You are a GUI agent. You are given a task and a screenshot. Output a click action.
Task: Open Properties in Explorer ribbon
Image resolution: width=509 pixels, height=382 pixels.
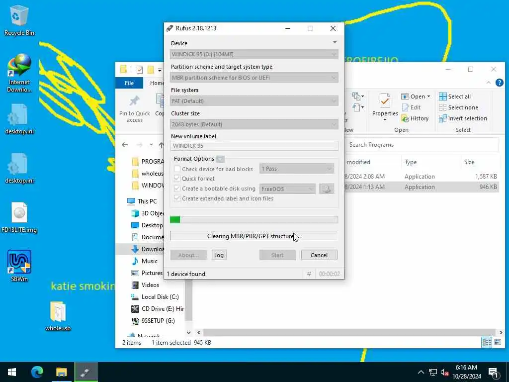coord(385,107)
